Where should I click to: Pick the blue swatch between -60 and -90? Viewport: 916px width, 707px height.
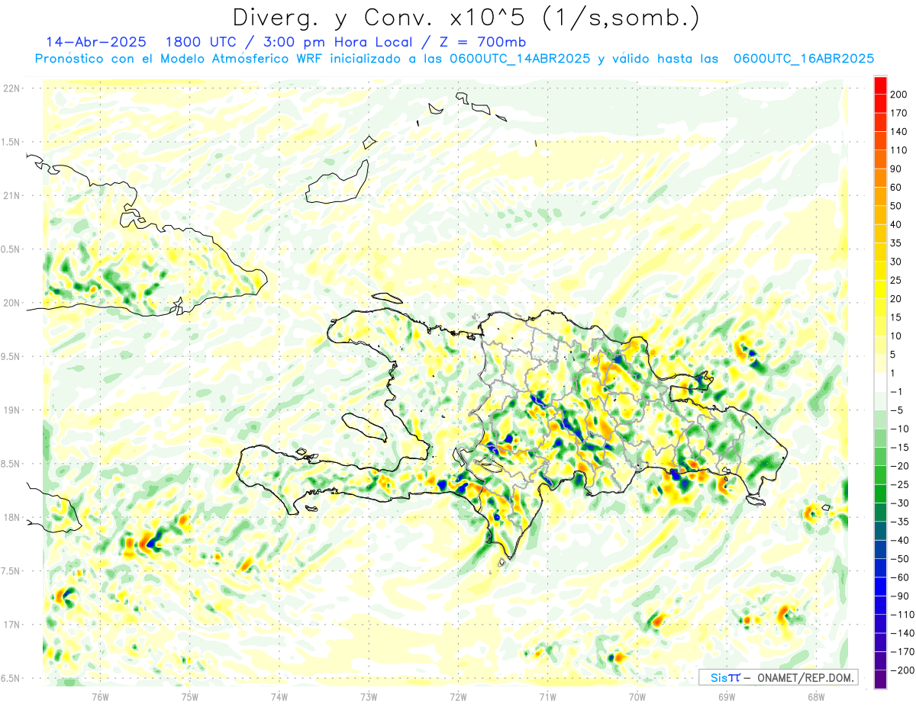[x=880, y=586]
